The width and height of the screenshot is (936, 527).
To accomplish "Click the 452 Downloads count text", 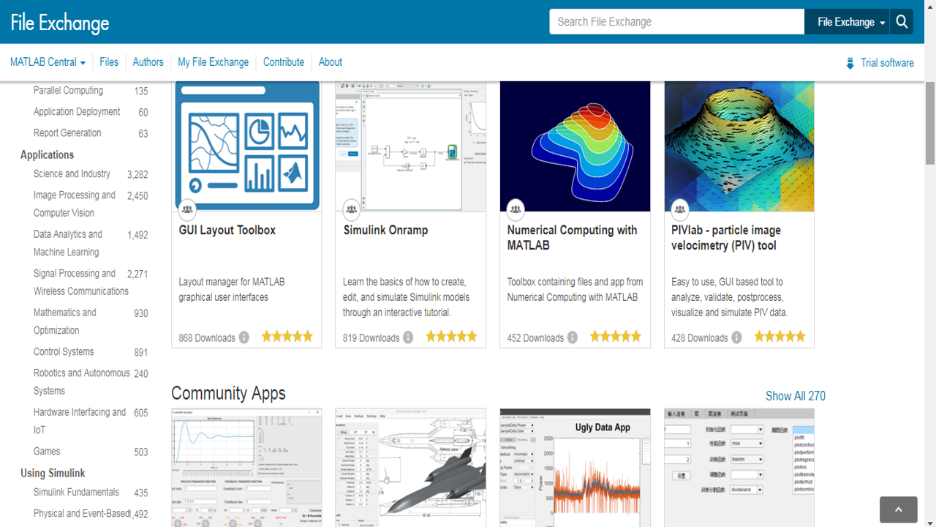I will coord(535,338).
